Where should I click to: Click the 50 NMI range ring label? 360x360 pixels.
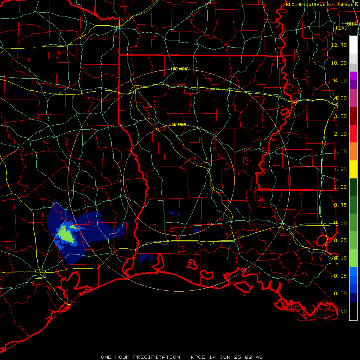click(x=179, y=124)
